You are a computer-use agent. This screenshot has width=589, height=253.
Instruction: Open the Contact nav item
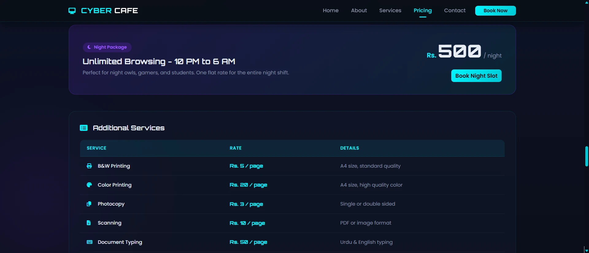[x=455, y=10]
